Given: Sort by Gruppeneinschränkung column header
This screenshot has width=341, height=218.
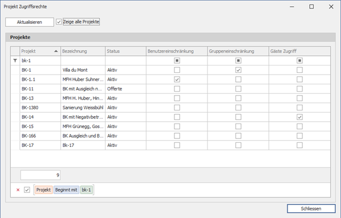Looking at the screenshot, I should [238, 51].
